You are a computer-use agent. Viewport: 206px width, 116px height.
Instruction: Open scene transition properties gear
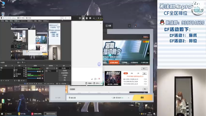coord(57,68)
